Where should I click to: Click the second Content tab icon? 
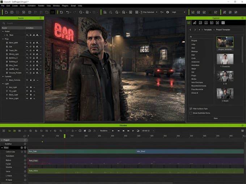pyautogui.click(x=195, y=23)
